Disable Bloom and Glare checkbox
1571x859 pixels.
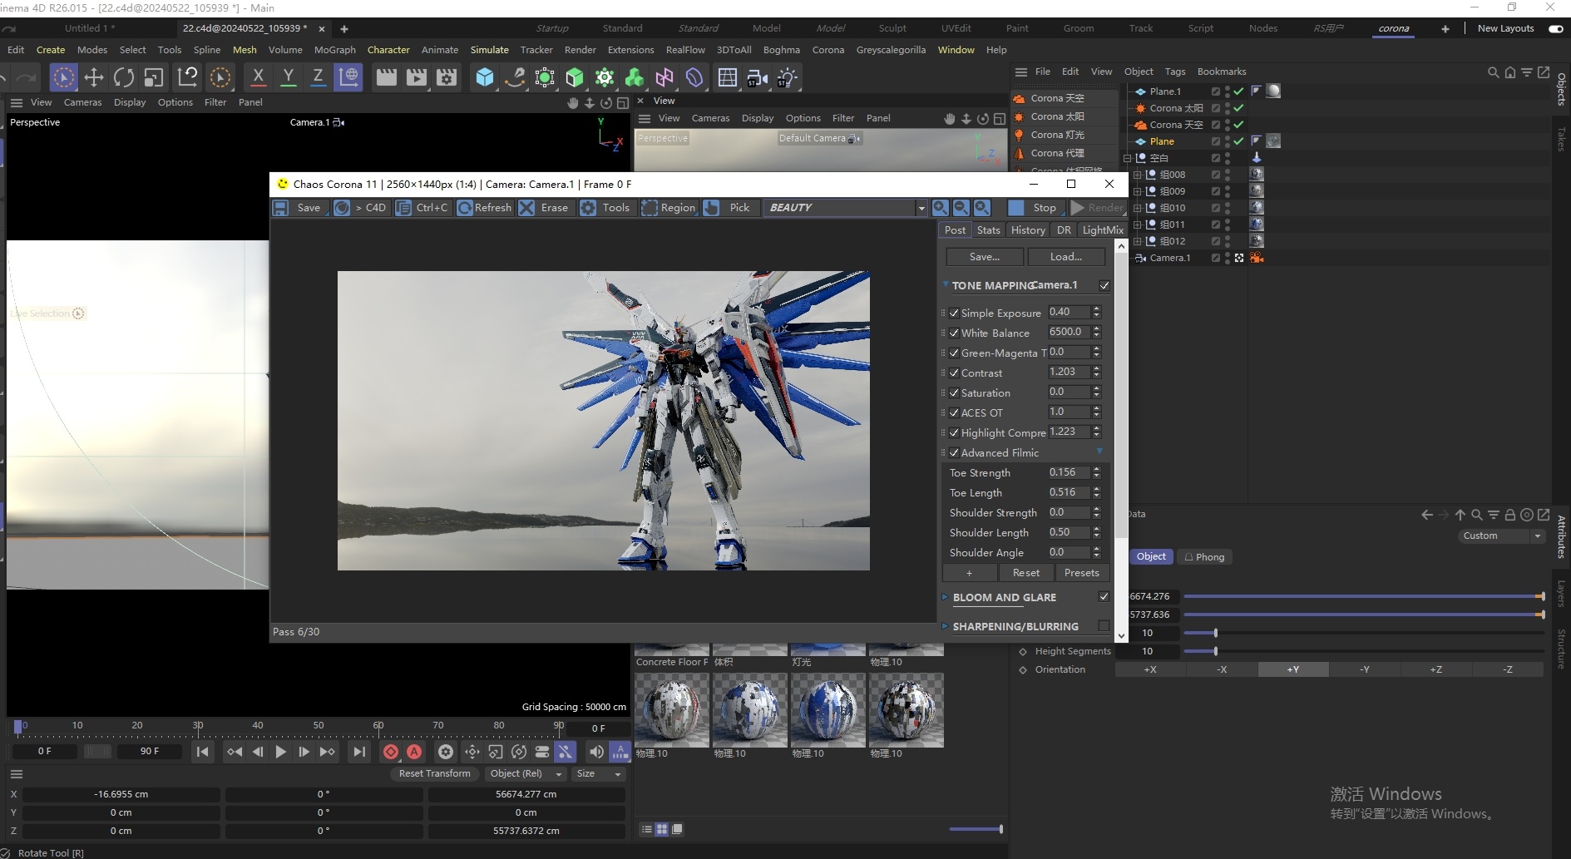click(x=1104, y=597)
